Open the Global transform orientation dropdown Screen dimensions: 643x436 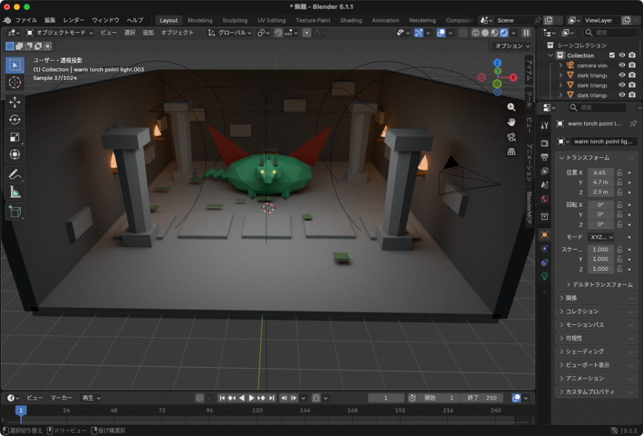pos(229,33)
